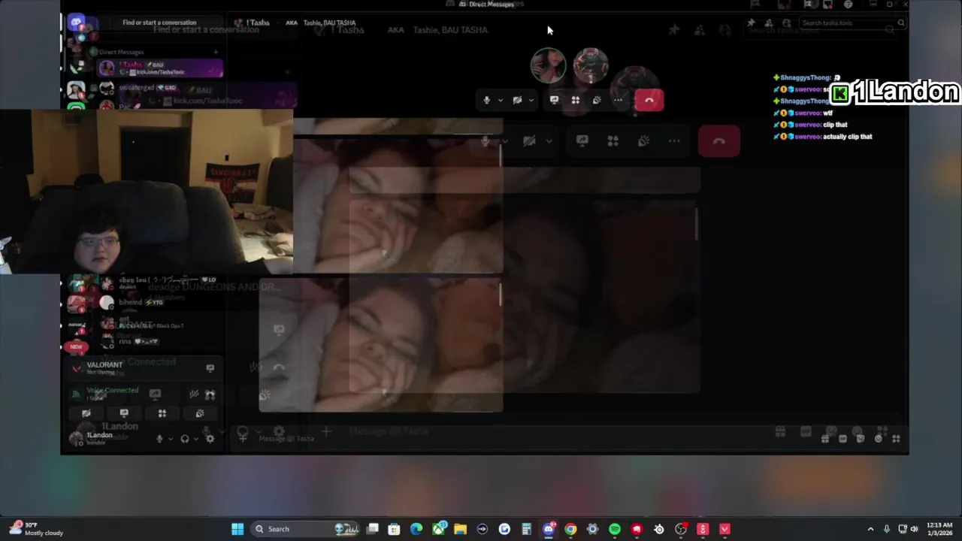Open the weather widget showing 30°F
Viewport: 962px width, 541px height.
coord(36,529)
